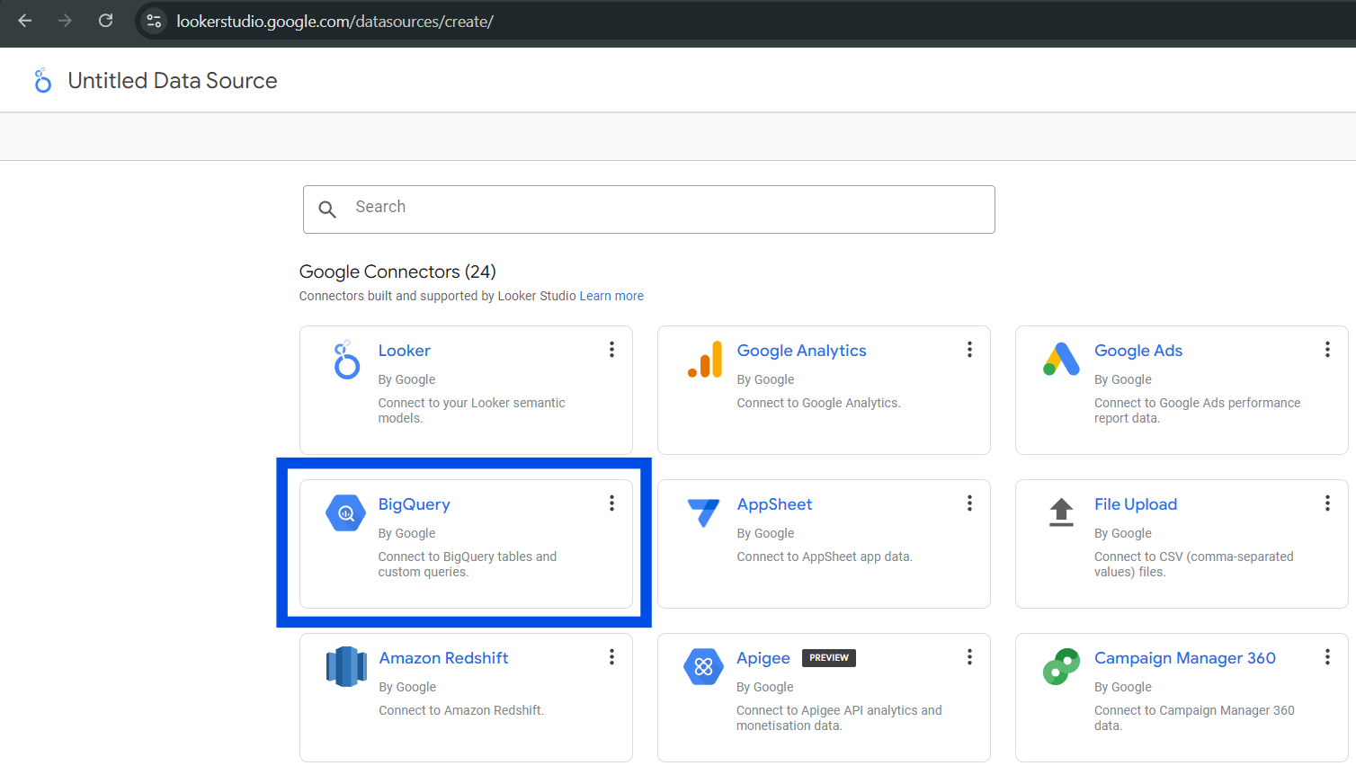1356x766 pixels.
Task: Open more options for Looker connector
Action: [x=611, y=350]
